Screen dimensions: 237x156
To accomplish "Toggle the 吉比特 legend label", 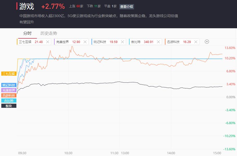I will (x=9, y=101).
